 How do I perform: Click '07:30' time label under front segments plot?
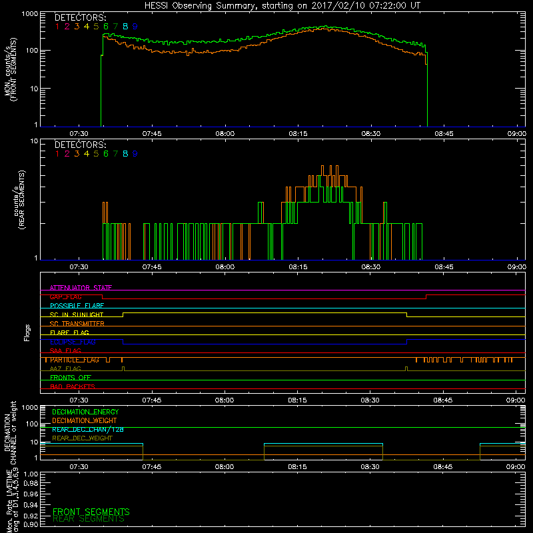click(x=79, y=134)
